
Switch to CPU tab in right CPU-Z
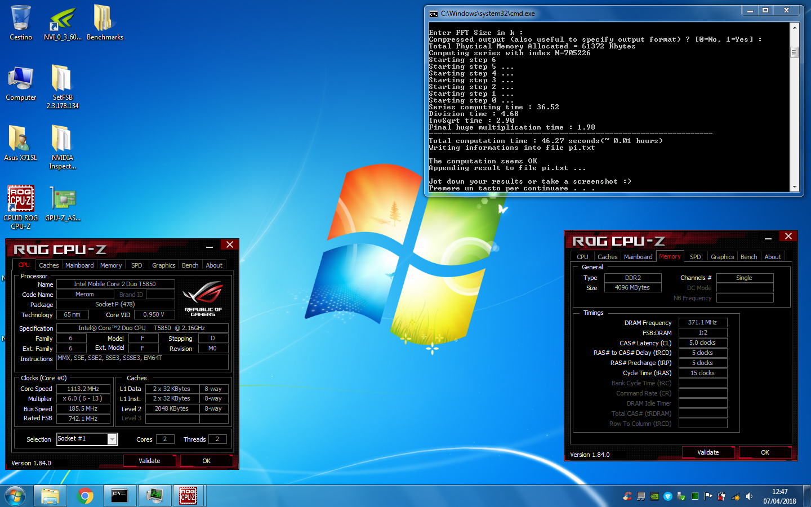(582, 257)
